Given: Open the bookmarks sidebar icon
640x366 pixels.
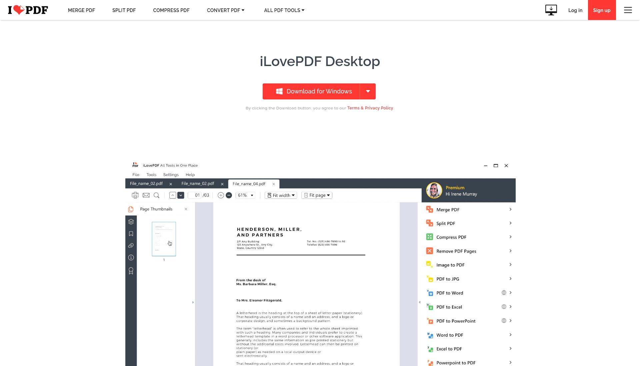Looking at the screenshot, I should coord(131,234).
